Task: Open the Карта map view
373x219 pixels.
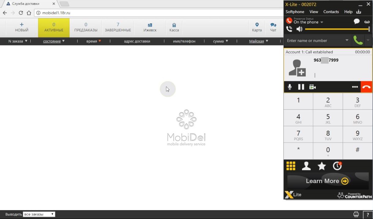Action: pyautogui.click(x=257, y=27)
